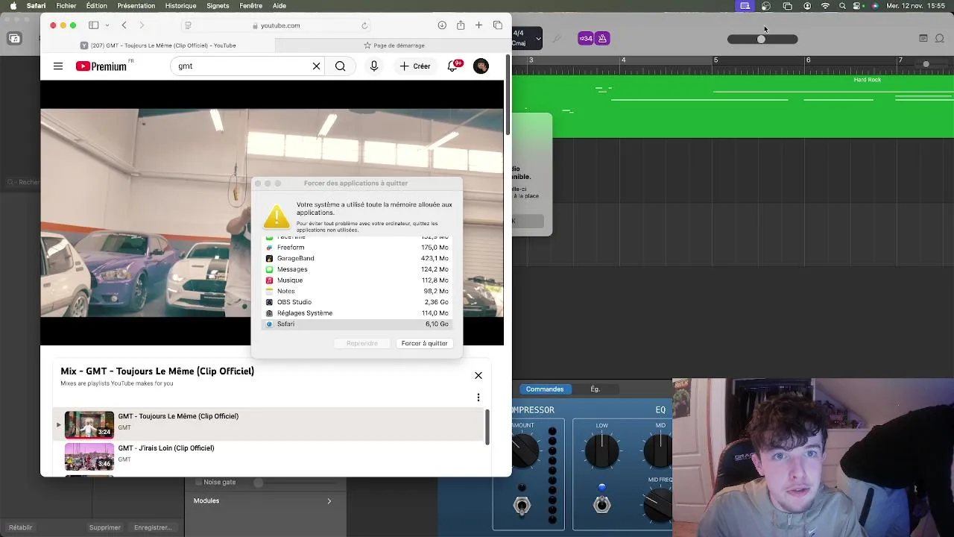Click the Rétablir button
The height and width of the screenshot is (537, 954).
21,527
